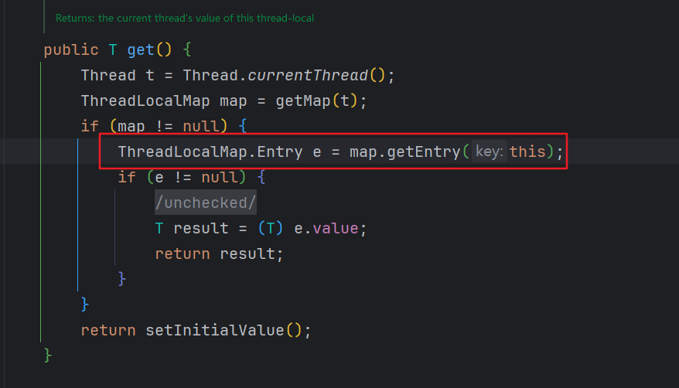Click the final closing brace of get method
This screenshot has width=679, height=388.
[48, 355]
